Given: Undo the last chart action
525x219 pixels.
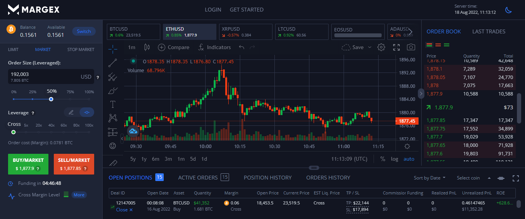Looking at the screenshot, I should pos(241,47).
